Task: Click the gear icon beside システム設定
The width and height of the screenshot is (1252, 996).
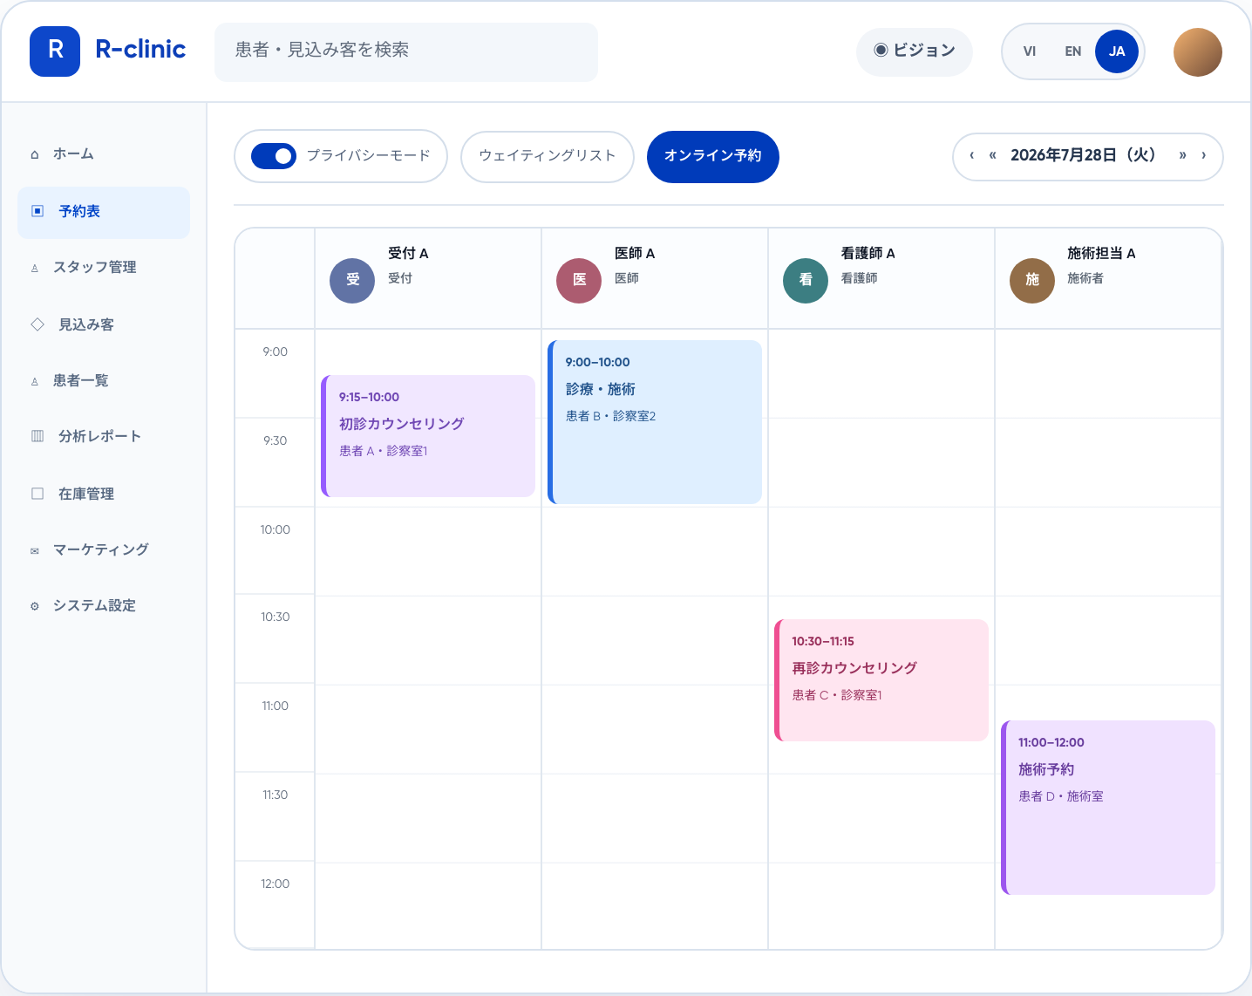Action: coord(35,606)
